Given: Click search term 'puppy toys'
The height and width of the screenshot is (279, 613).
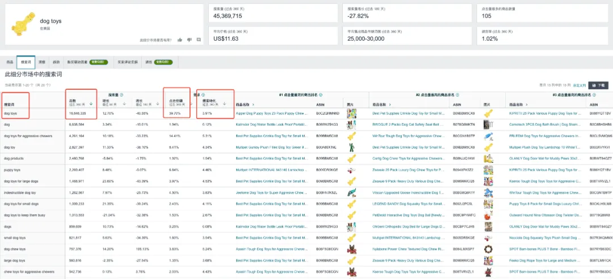Looking at the screenshot, I should pos(12,170).
